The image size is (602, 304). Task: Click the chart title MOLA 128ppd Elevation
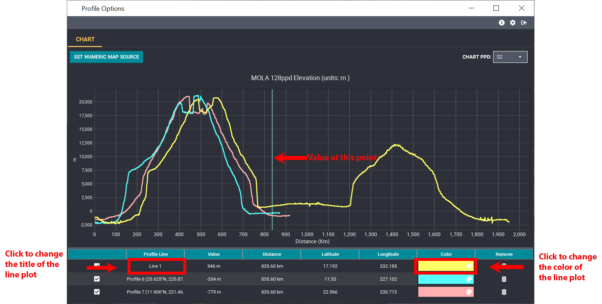(300, 78)
